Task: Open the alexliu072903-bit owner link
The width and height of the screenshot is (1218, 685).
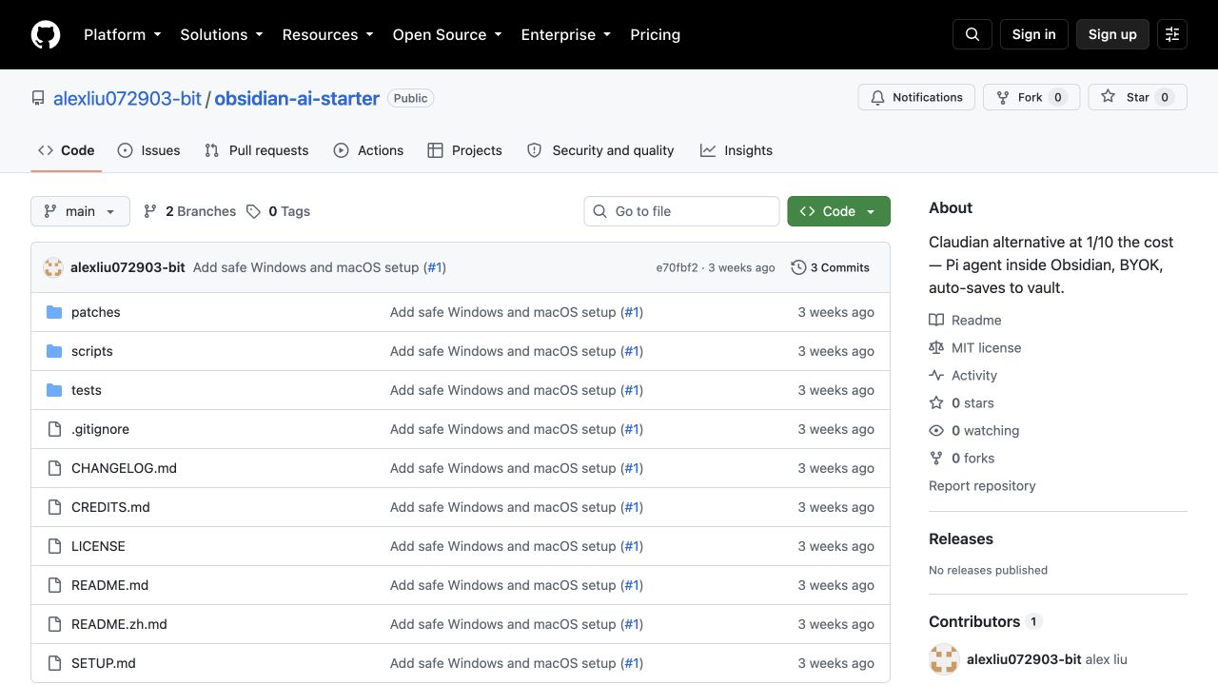Action: tap(128, 98)
